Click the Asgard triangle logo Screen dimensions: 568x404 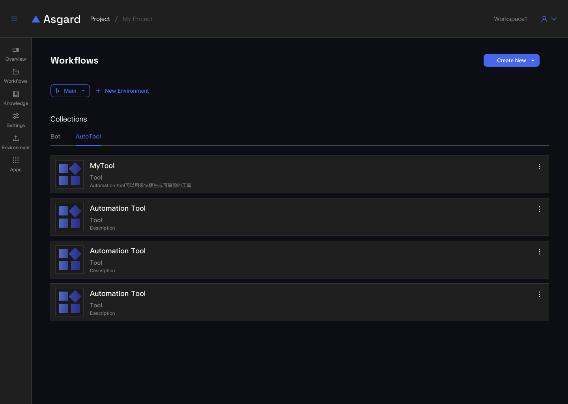[x=36, y=19]
